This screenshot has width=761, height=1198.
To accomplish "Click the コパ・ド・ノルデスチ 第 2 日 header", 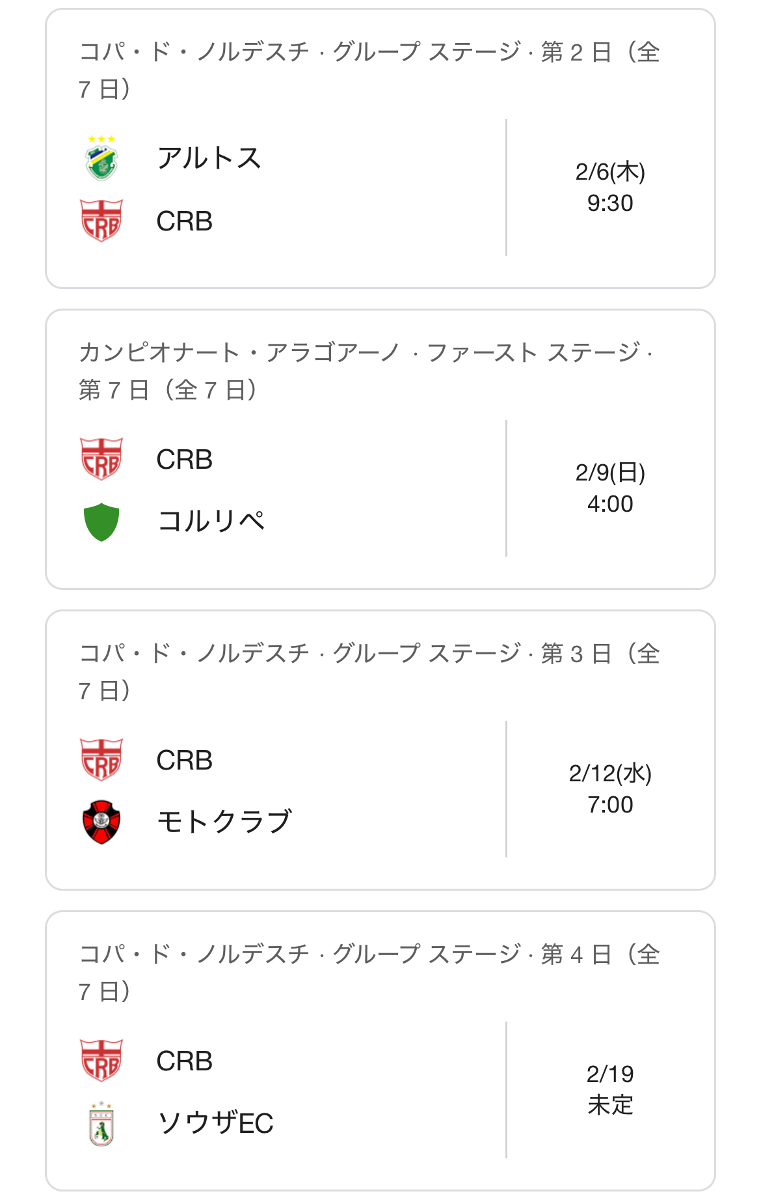I will coord(369,70).
